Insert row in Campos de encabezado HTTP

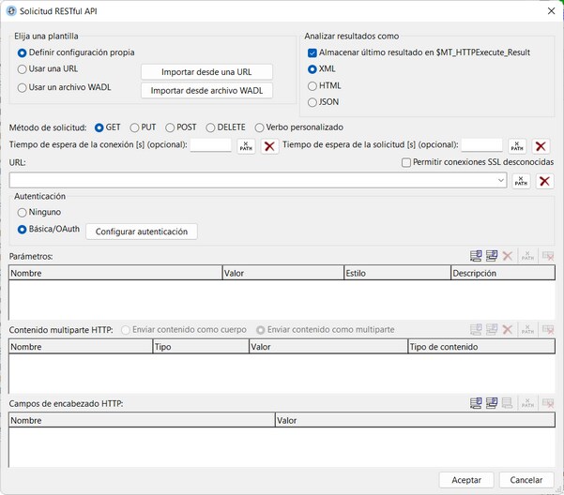[x=492, y=404]
